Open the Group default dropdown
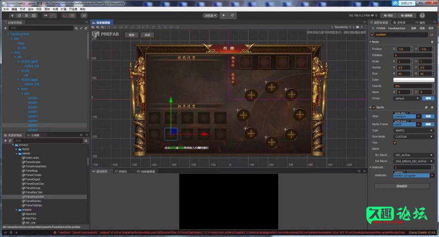Screen dimensions: 439x237 (x=407, y=98)
